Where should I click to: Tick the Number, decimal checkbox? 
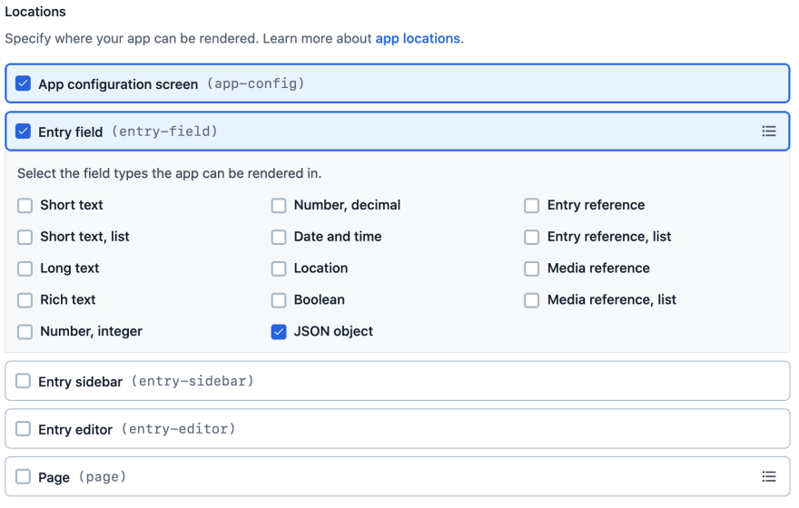[279, 206]
